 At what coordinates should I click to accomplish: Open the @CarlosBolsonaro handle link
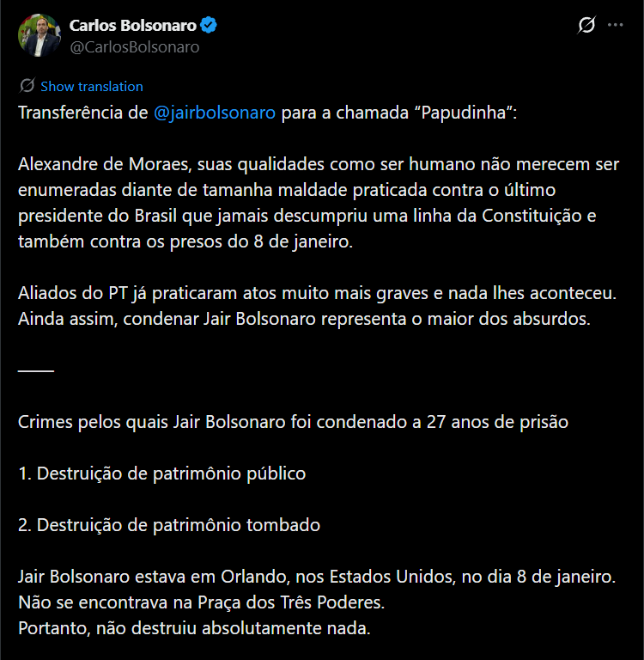[134, 47]
